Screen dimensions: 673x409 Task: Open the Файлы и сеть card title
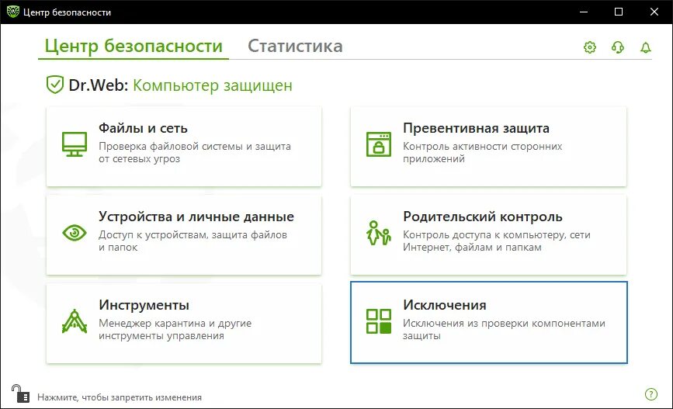tap(143, 128)
